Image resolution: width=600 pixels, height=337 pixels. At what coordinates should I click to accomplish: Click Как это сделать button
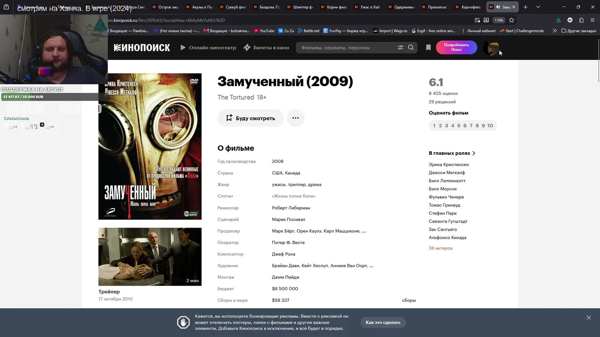point(383,322)
